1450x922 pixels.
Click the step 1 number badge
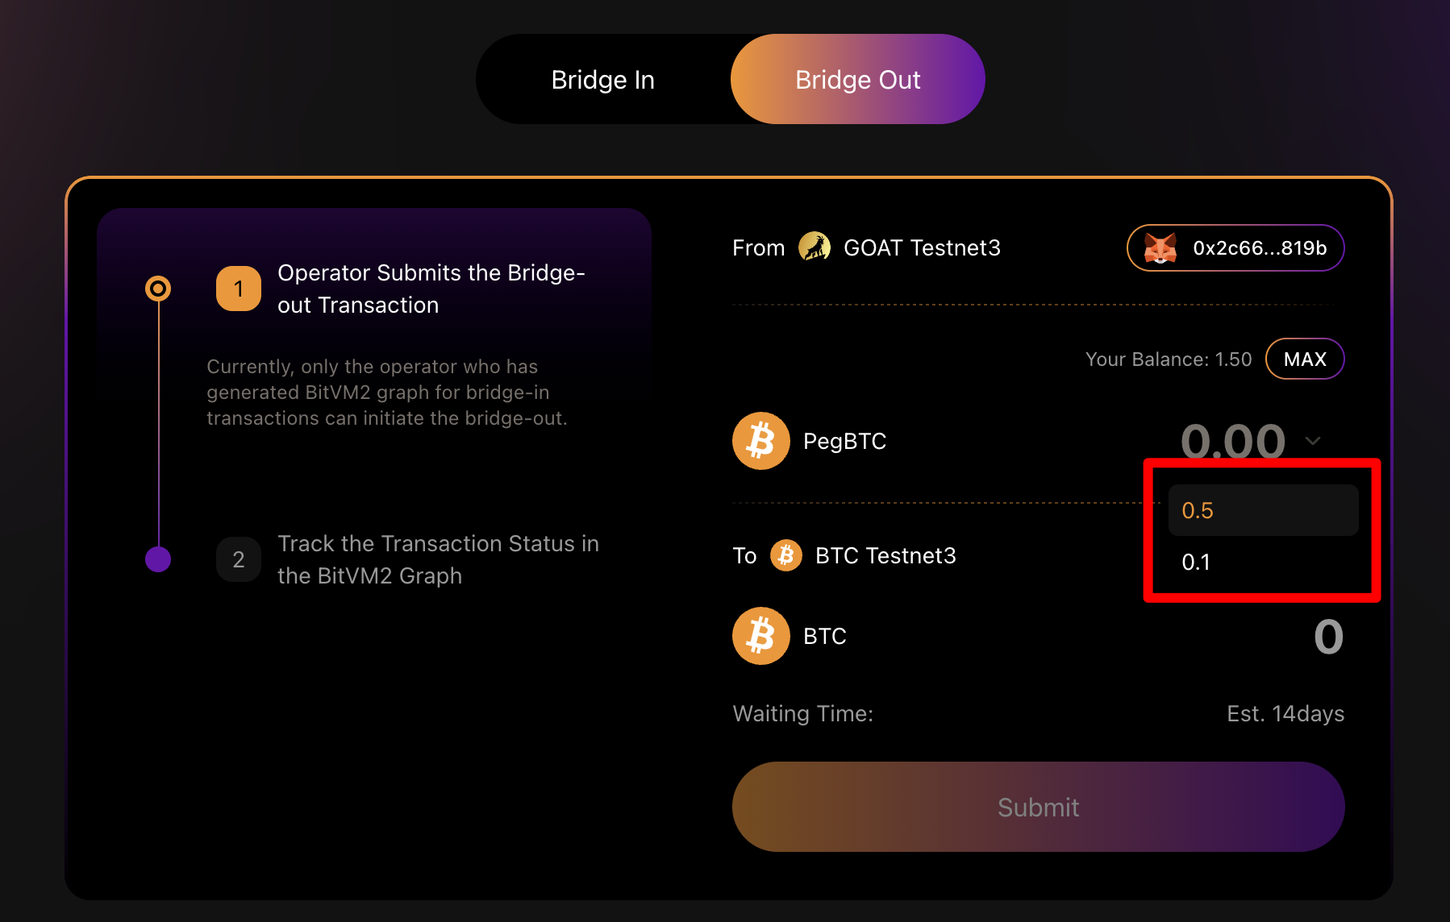(239, 289)
